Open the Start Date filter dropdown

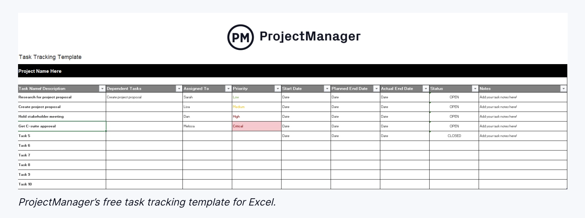pyautogui.click(x=326, y=88)
